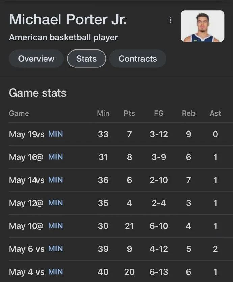The image size is (233, 282).
Task: Click the Reb column header
Action: tap(188, 113)
